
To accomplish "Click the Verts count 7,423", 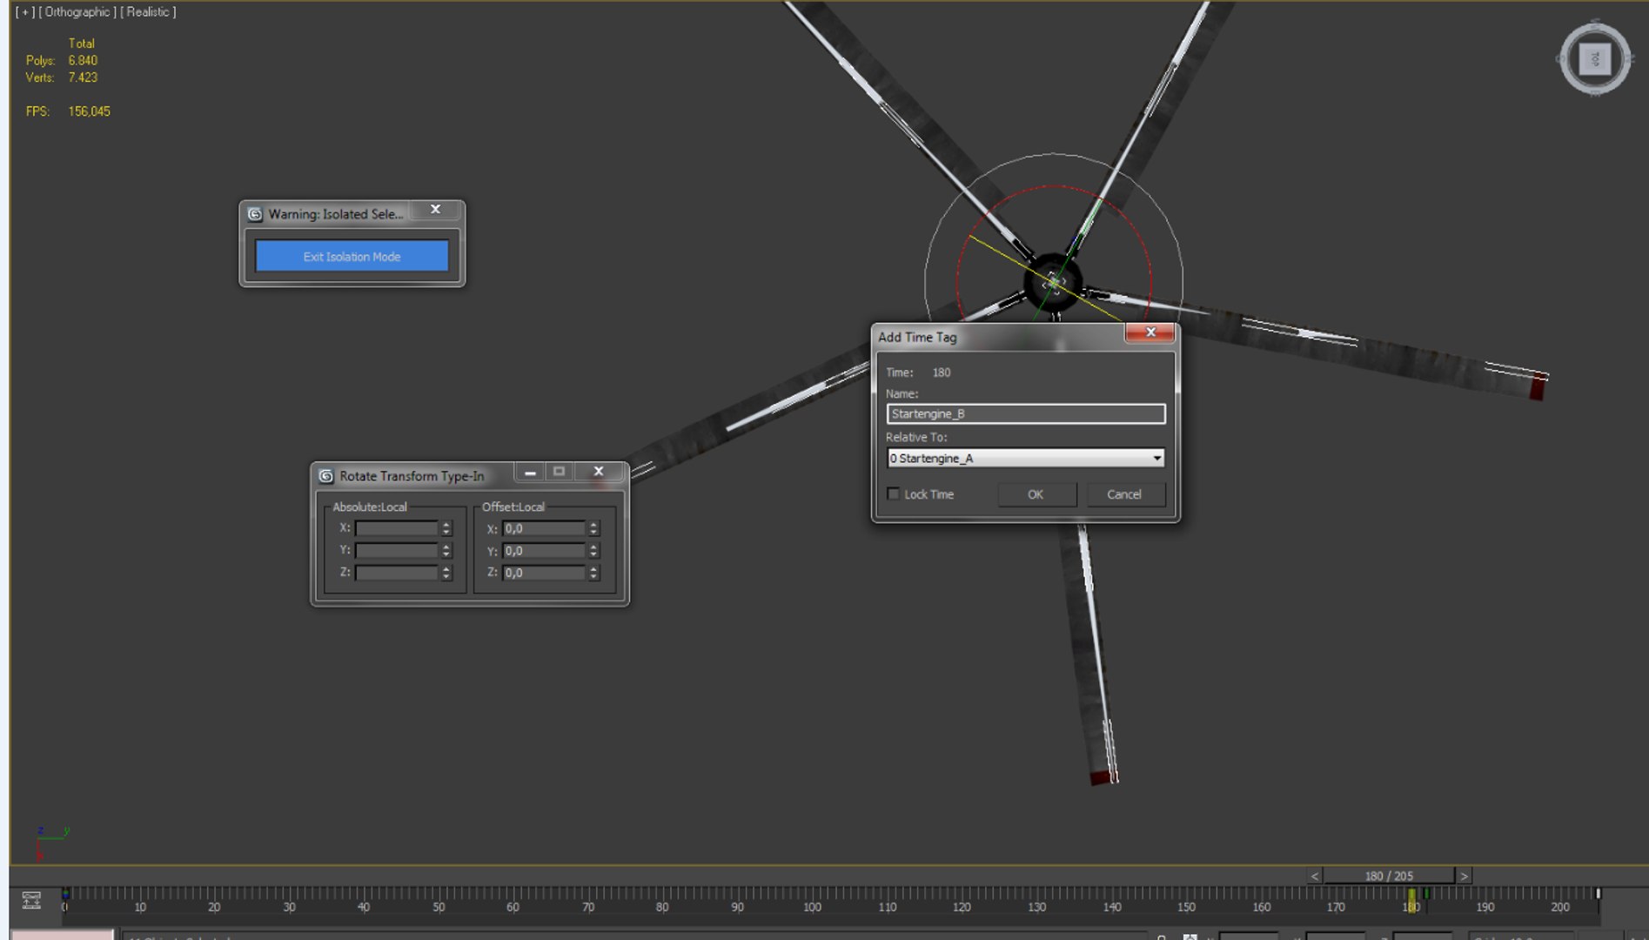I will coord(83,77).
